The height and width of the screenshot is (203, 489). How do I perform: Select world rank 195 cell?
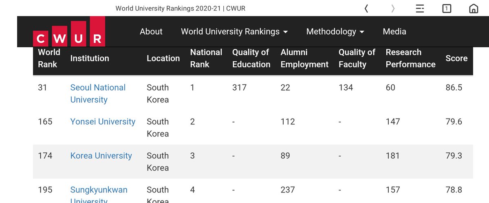(x=45, y=190)
